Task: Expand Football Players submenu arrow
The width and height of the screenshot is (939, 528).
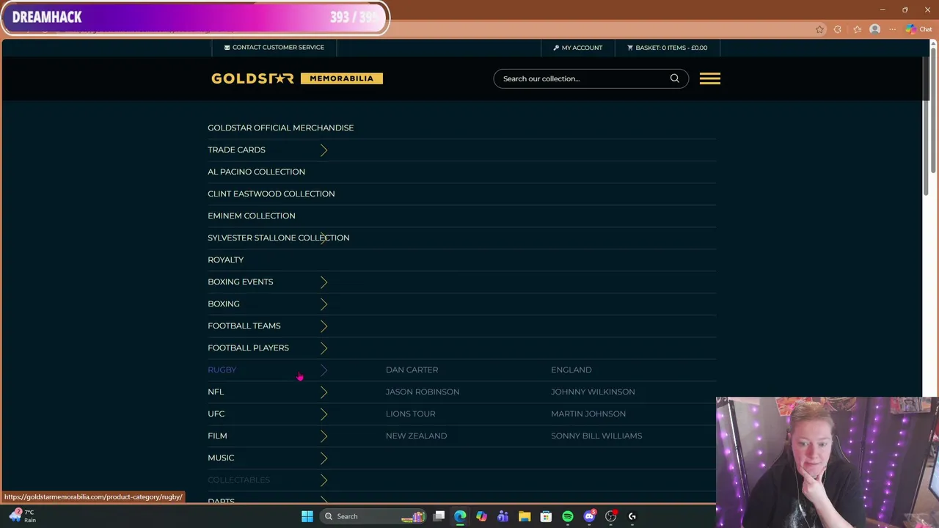Action: click(x=324, y=348)
